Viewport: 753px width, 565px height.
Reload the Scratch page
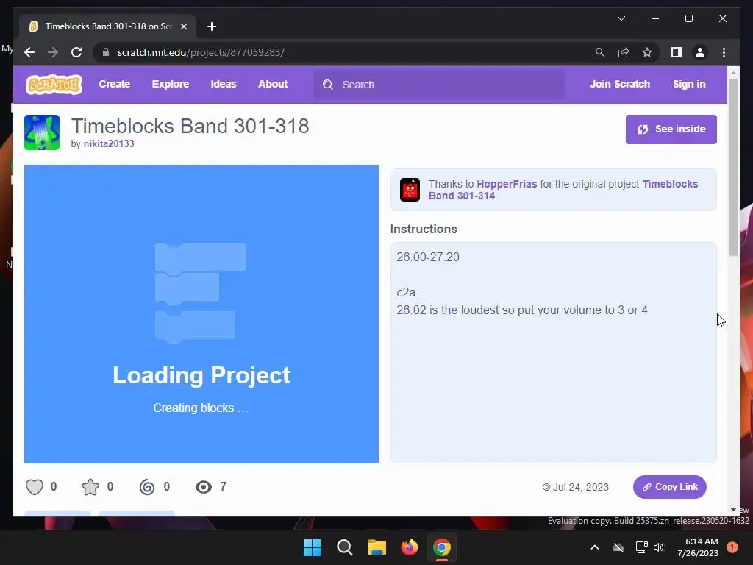tap(76, 52)
